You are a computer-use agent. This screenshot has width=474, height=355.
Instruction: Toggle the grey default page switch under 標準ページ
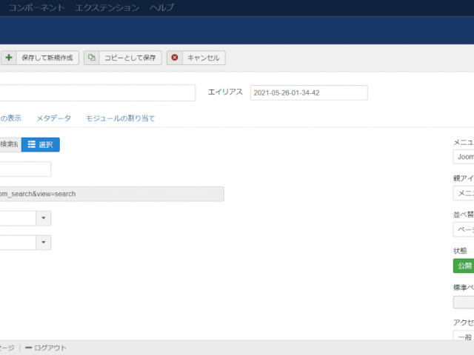464,302
